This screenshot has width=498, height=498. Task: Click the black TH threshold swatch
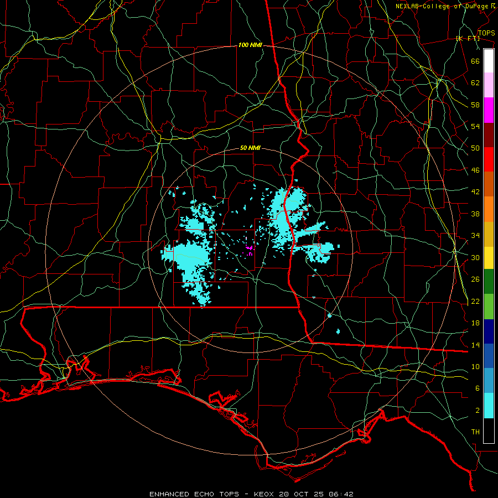489,430
